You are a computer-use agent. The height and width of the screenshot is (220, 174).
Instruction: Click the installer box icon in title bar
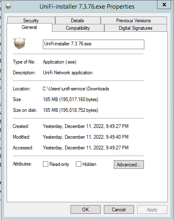pos(8,6)
